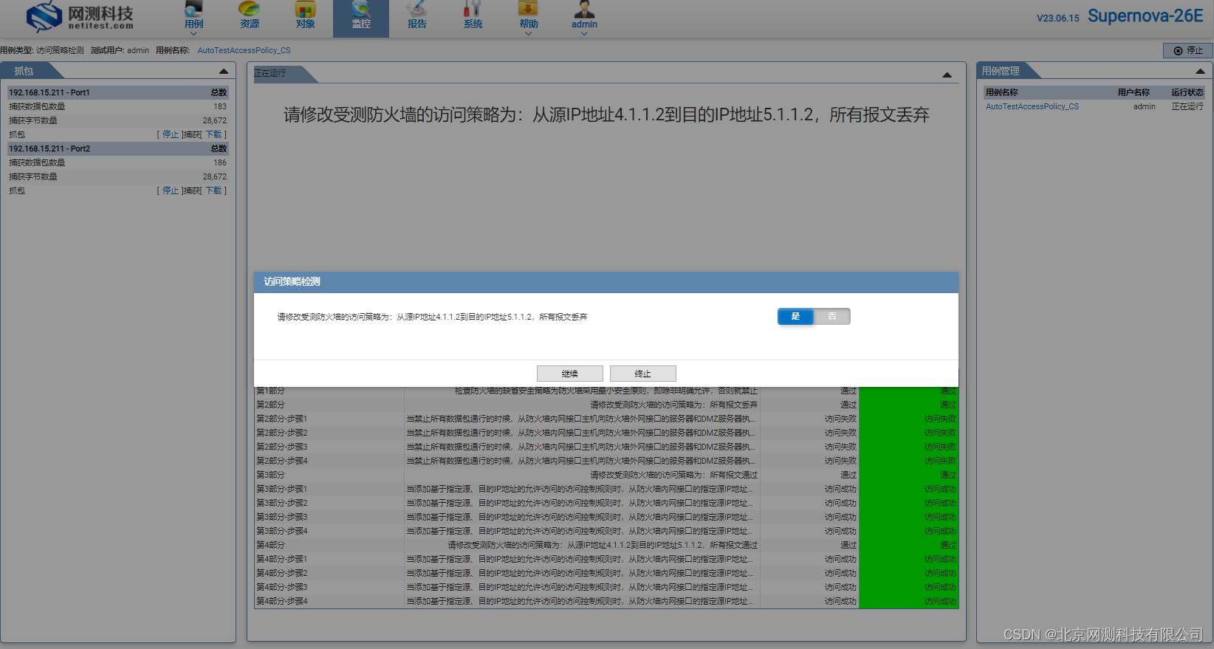Click the 终止 terminate button
Image resolution: width=1214 pixels, height=649 pixels.
[643, 374]
